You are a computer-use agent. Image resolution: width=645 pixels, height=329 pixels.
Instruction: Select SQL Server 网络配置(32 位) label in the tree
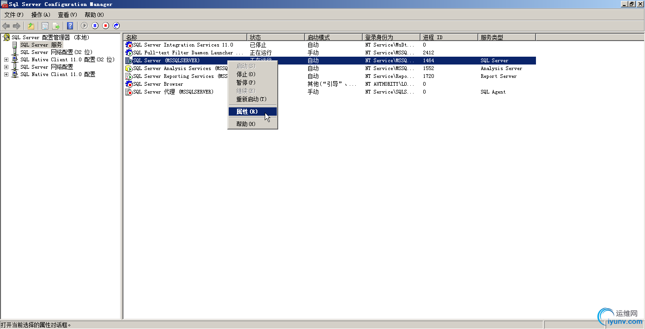[56, 52]
